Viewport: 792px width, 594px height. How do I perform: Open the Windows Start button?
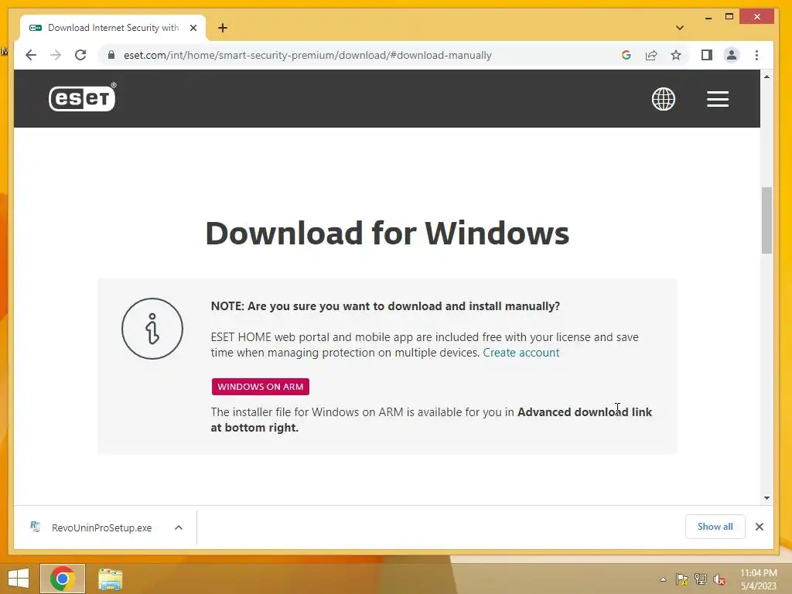[19, 579]
